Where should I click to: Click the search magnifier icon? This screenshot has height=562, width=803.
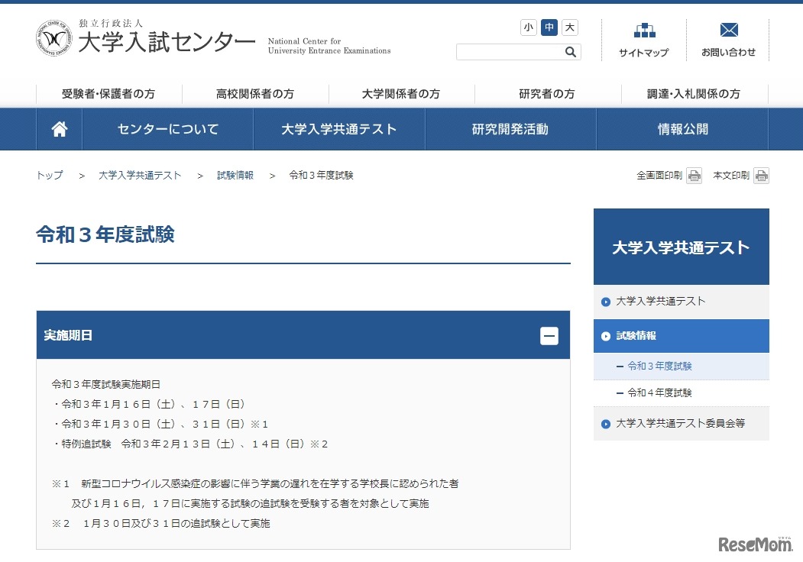pos(570,51)
